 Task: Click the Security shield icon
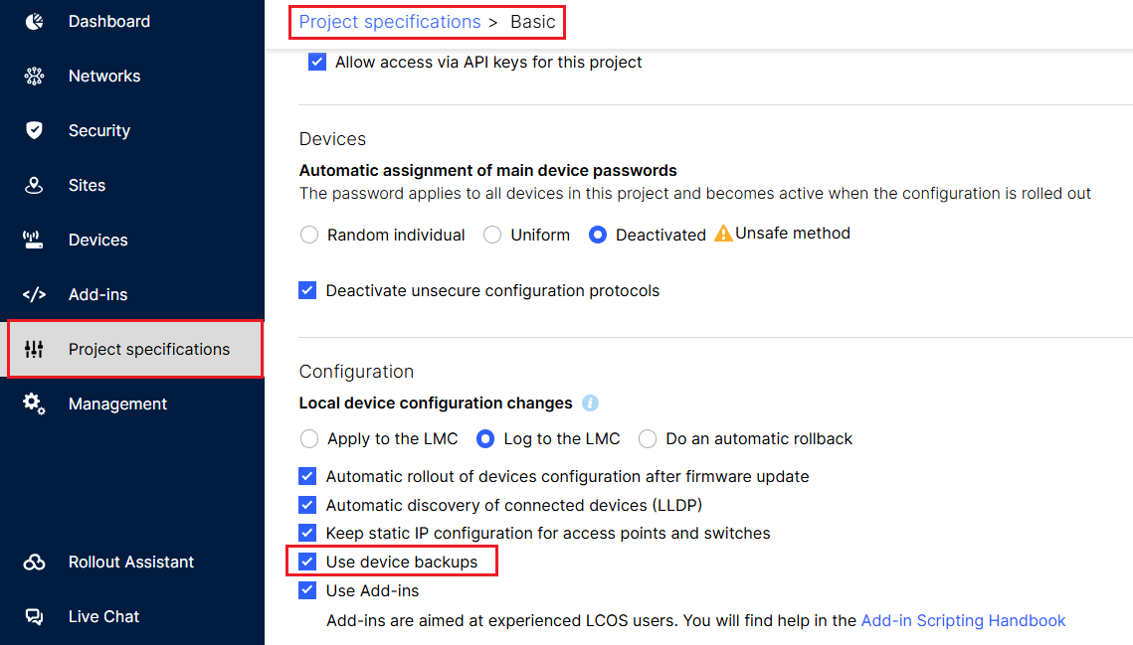coord(34,130)
